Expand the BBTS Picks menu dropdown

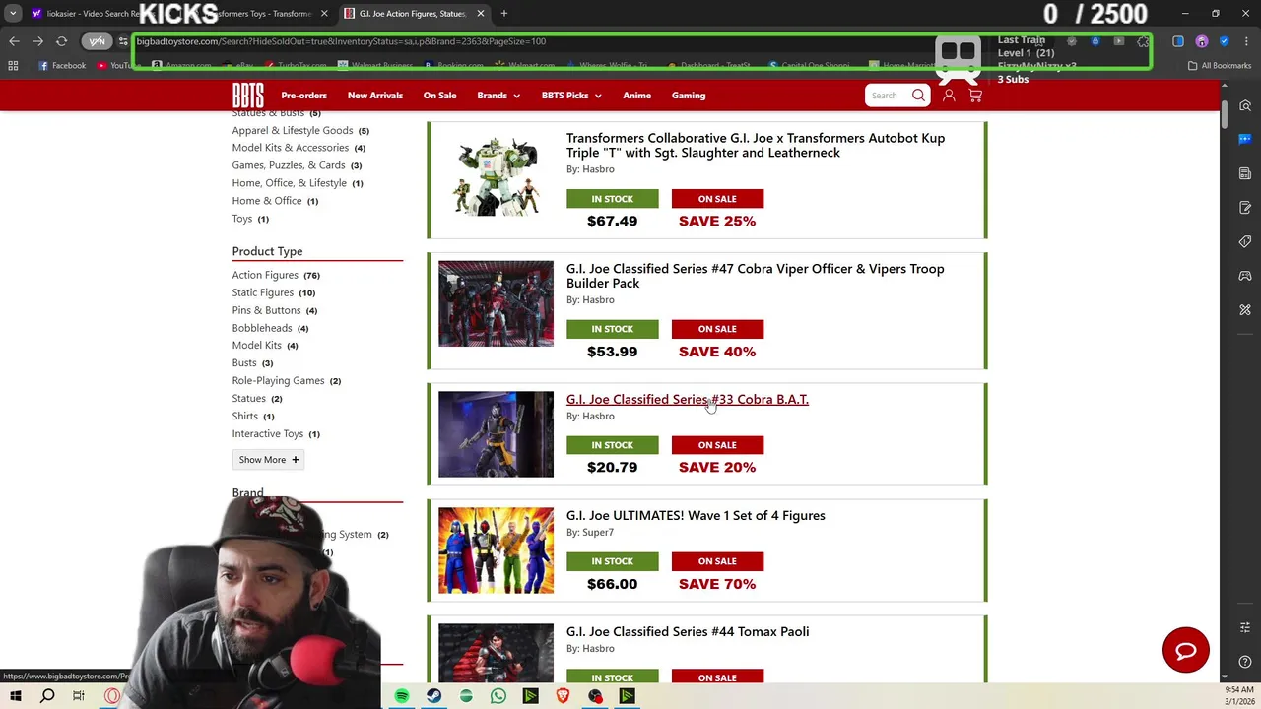point(570,96)
